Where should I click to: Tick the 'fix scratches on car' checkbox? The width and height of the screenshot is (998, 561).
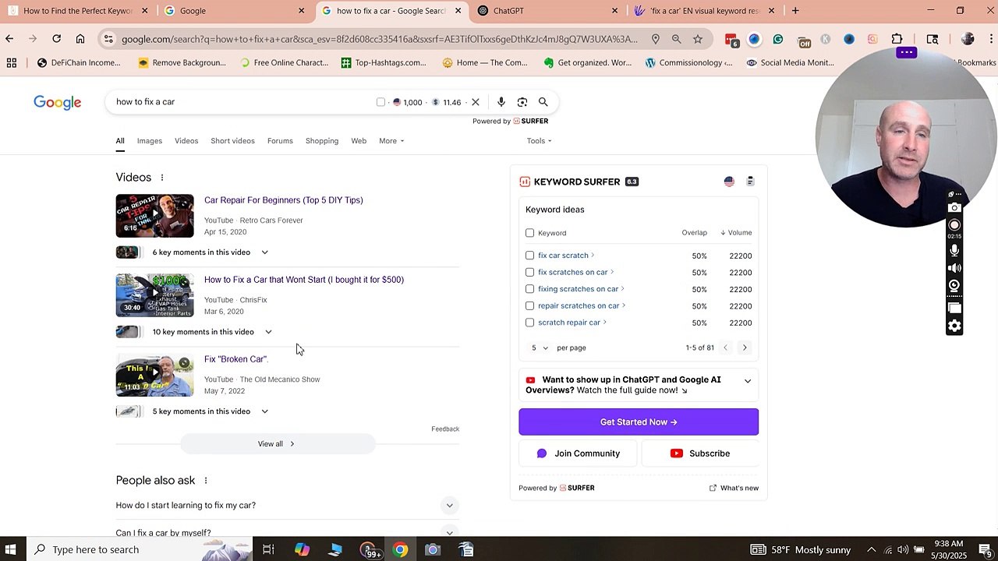point(530,273)
